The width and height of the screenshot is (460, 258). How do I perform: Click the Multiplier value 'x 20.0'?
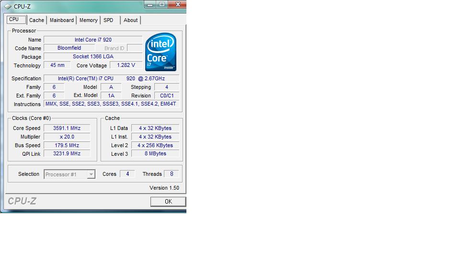(x=67, y=137)
